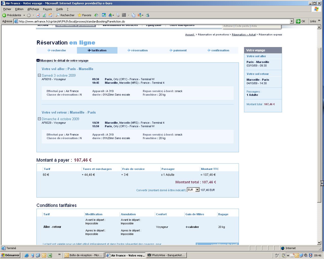The image size is (324, 259).
Task: Collapse the Dimanche 4 octobre 2009 flight
Action: pyautogui.click(x=39, y=119)
